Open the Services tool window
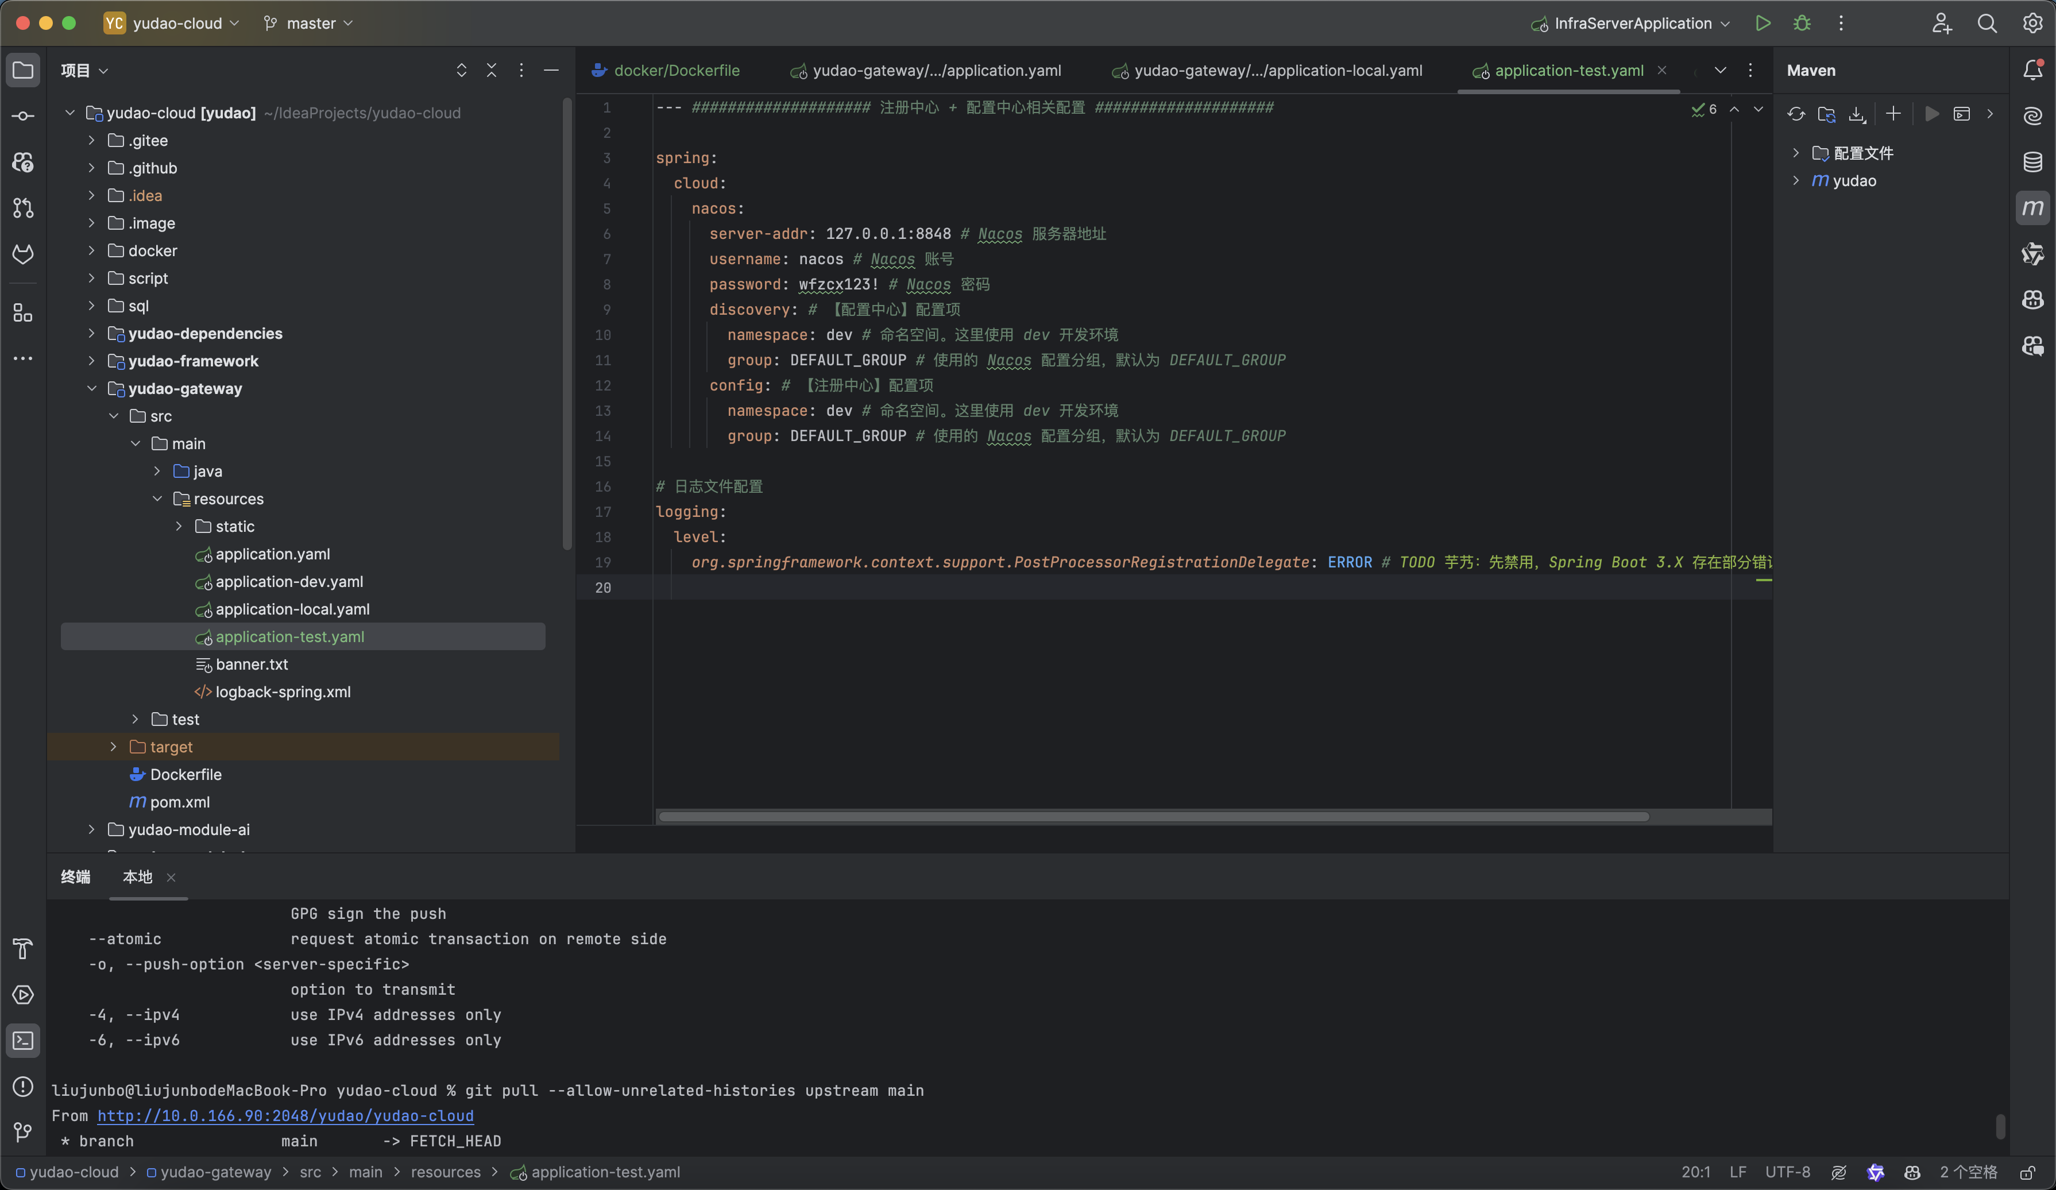Viewport: 2056px width, 1190px height. point(23,995)
